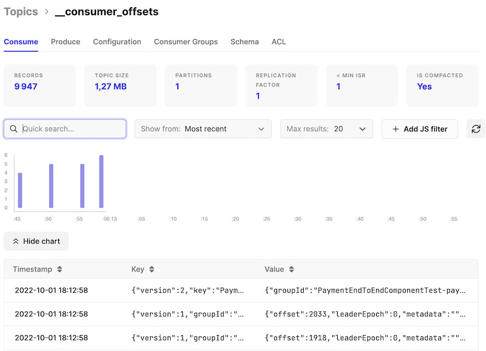The height and width of the screenshot is (351, 486).
Task: Click the Hide chart button
Action: pos(36,241)
